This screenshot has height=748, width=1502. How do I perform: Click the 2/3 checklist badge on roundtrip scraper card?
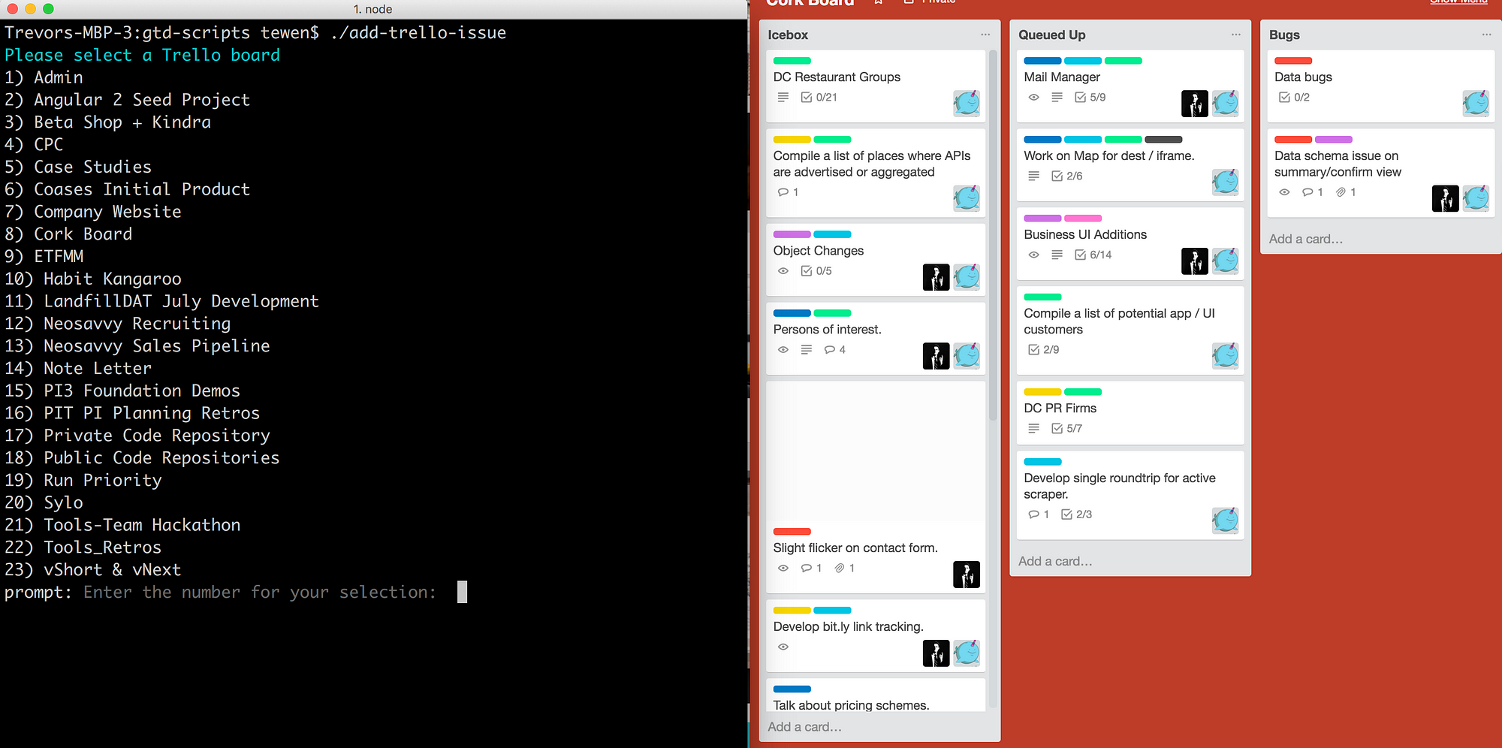(x=1076, y=514)
